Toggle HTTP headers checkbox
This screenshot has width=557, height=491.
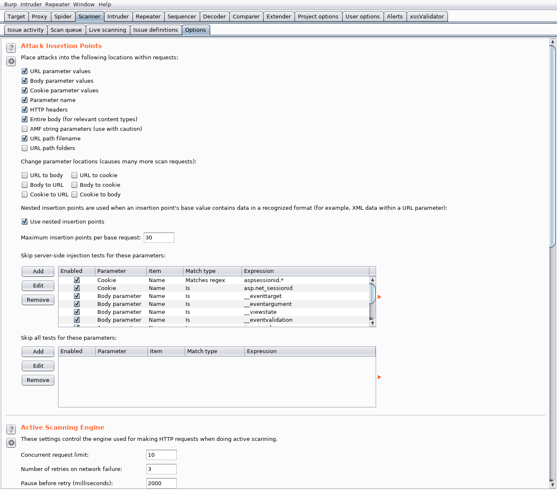(x=25, y=110)
